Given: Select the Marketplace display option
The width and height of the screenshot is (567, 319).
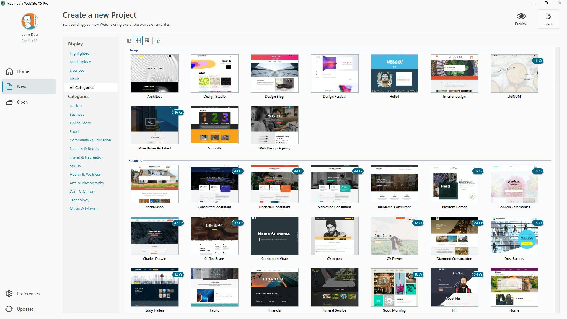Looking at the screenshot, I should click(x=80, y=62).
